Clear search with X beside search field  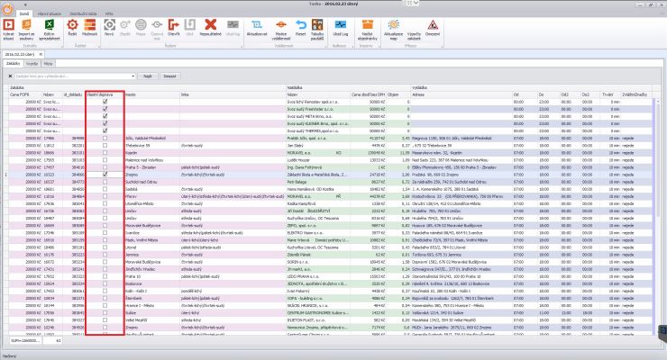click(x=11, y=76)
